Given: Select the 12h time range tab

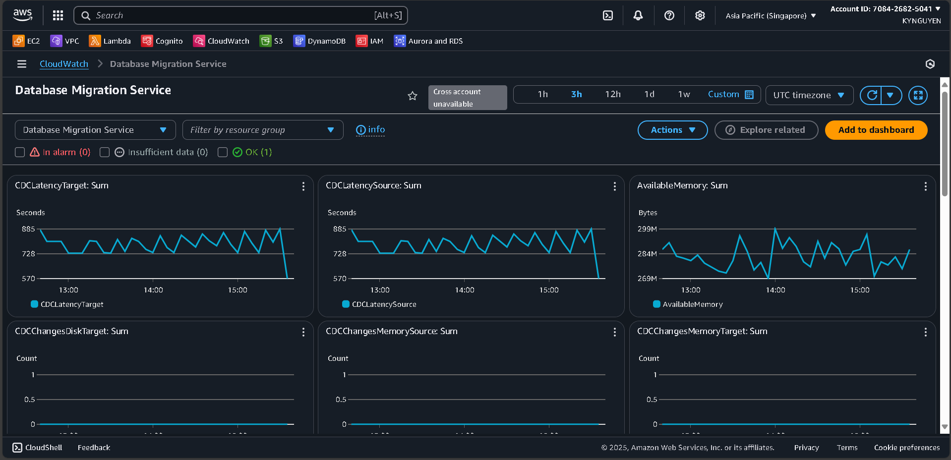Looking at the screenshot, I should (x=613, y=94).
